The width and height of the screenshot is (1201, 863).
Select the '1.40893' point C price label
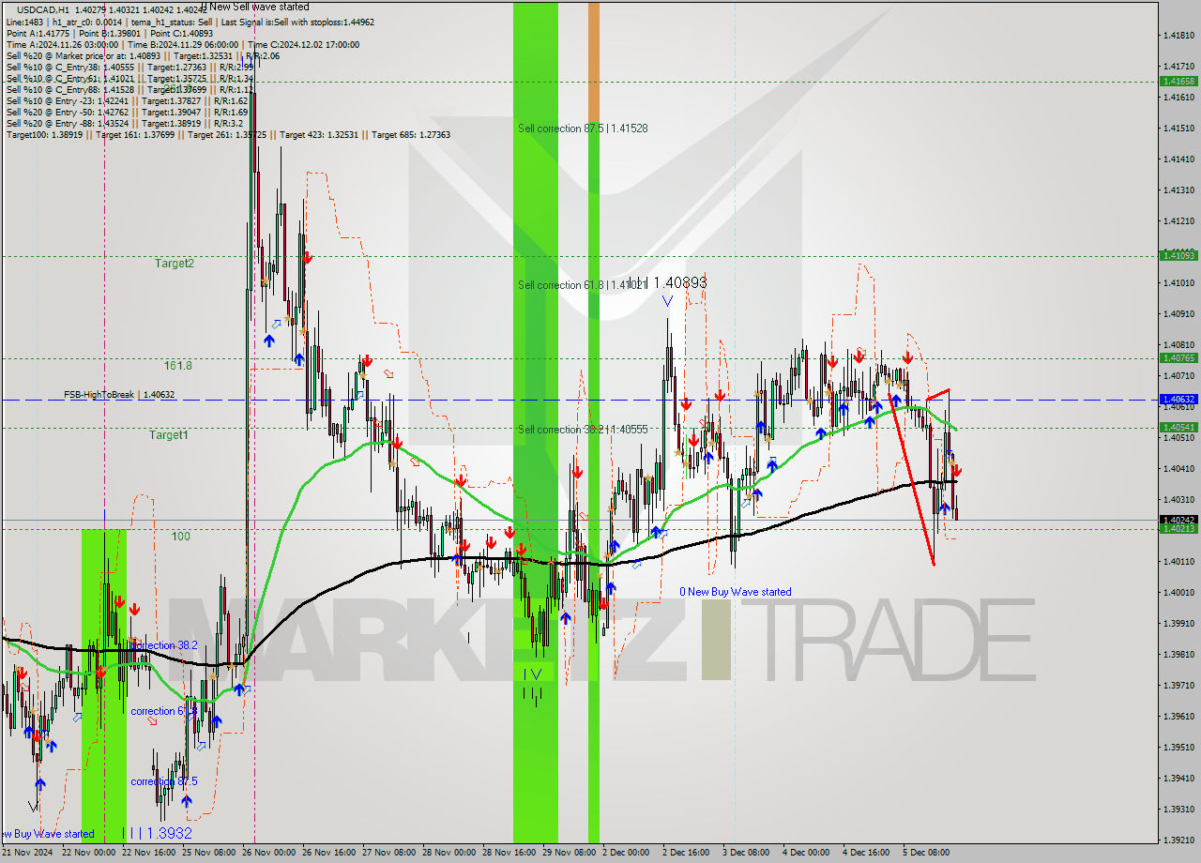(679, 282)
